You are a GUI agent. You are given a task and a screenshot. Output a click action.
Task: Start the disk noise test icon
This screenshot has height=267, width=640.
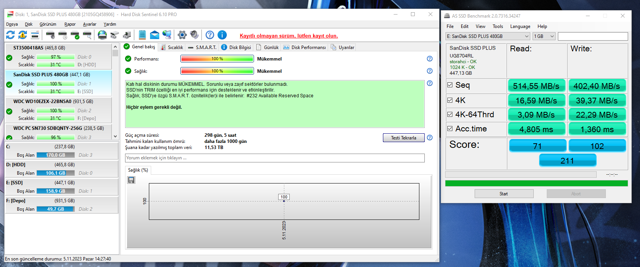[x=50, y=35]
